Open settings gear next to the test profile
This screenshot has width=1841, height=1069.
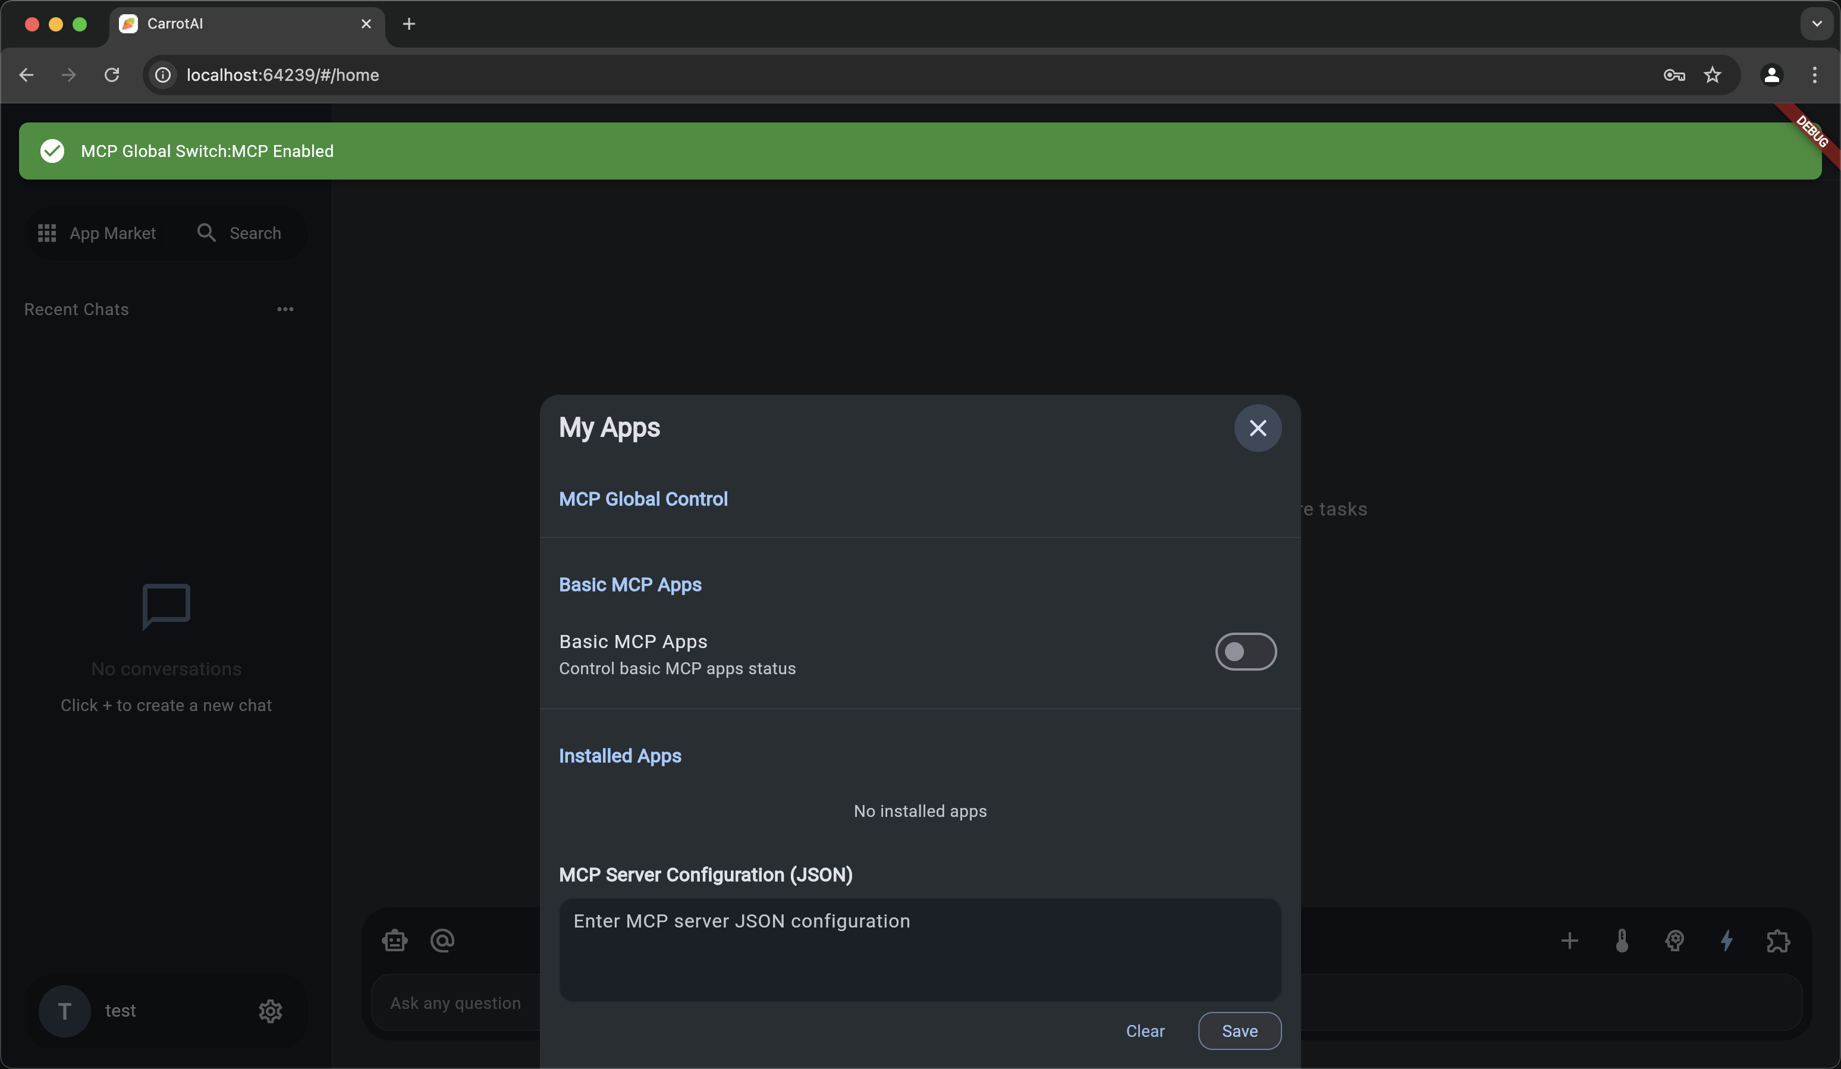269,1011
